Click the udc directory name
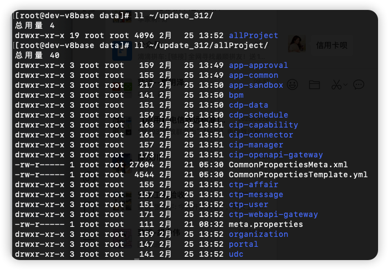 tap(236, 255)
